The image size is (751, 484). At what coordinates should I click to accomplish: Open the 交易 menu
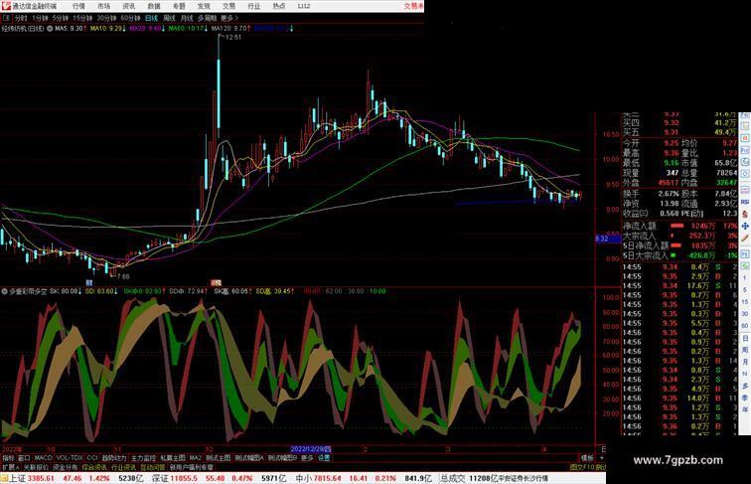point(228,6)
